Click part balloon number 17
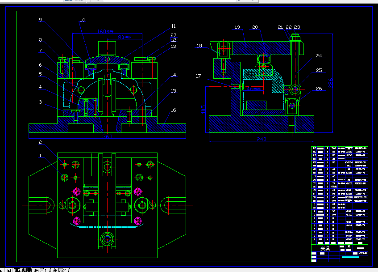This screenshot has width=378, height=272. pyautogui.click(x=198, y=76)
